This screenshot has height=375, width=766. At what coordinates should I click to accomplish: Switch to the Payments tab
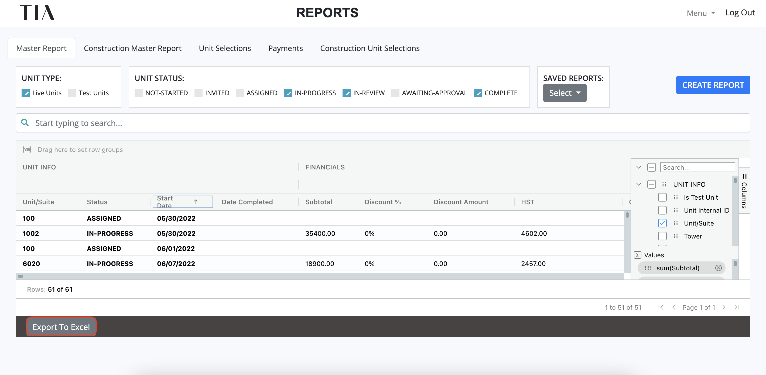coord(285,48)
